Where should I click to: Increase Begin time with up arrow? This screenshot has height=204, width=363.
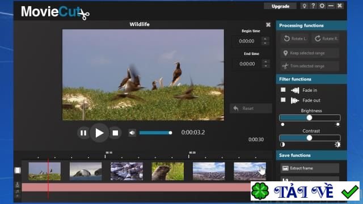[265, 39]
